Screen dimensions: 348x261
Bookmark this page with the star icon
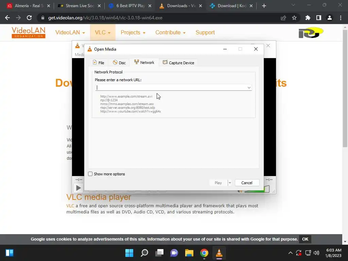click(x=294, y=18)
